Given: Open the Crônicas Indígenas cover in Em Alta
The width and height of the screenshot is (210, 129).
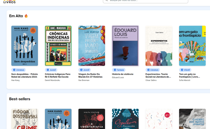Looking at the screenshot, I should (58, 46).
